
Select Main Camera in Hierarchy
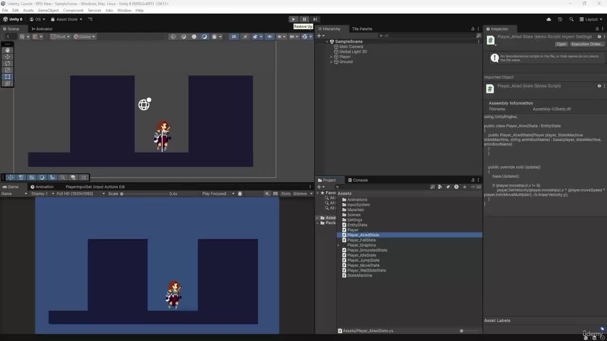click(x=351, y=47)
